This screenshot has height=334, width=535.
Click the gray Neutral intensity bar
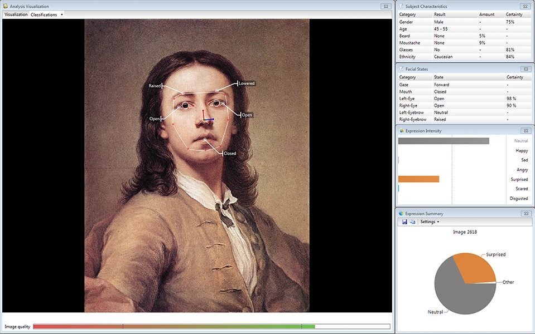click(444, 141)
